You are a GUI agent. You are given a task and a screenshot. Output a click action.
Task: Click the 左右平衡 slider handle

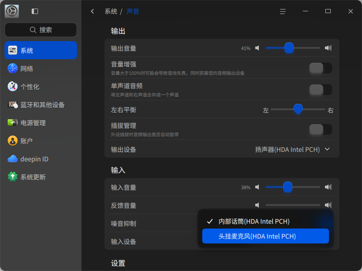(x=298, y=109)
